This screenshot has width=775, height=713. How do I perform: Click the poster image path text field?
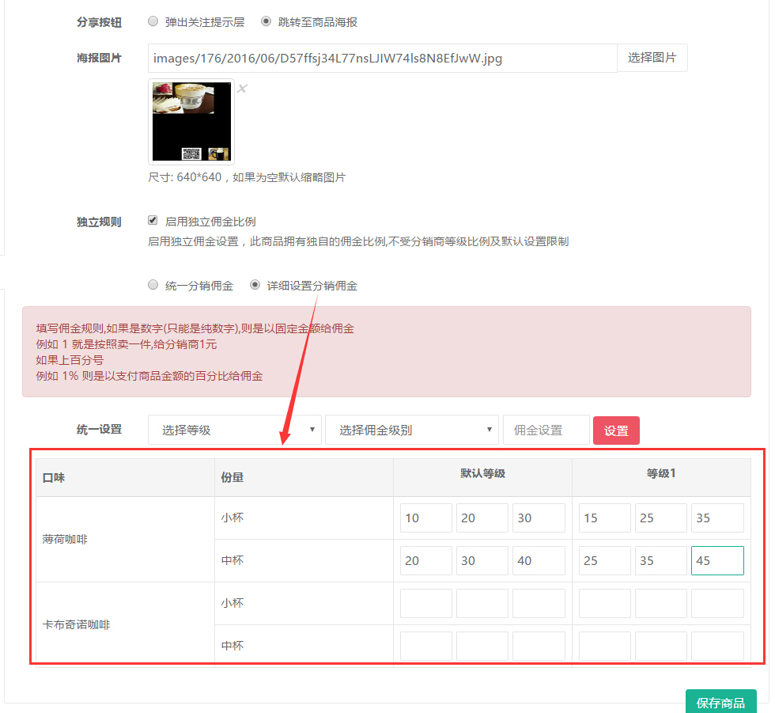coord(382,58)
